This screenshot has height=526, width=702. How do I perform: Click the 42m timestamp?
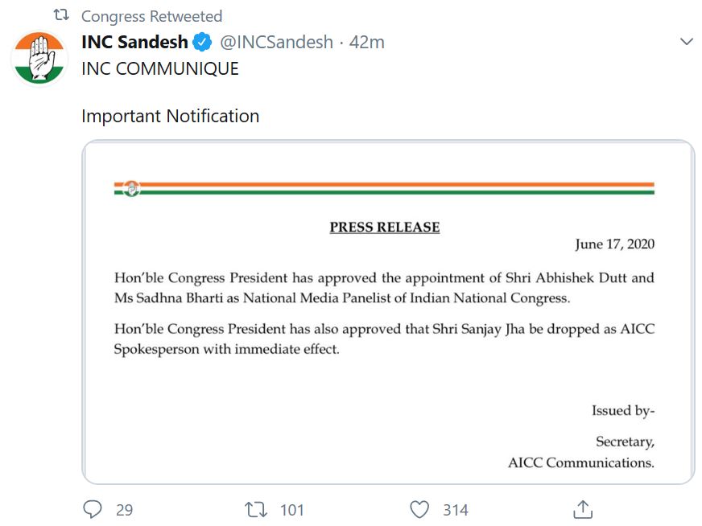367,43
